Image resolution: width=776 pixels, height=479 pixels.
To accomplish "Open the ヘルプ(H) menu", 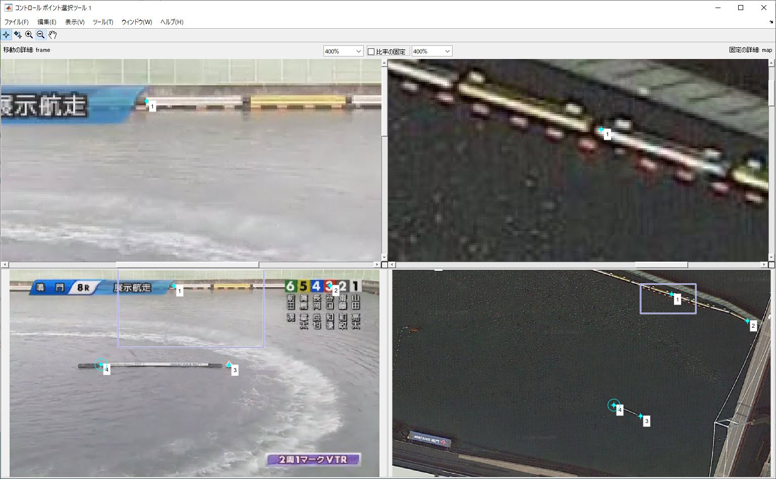I will [172, 22].
